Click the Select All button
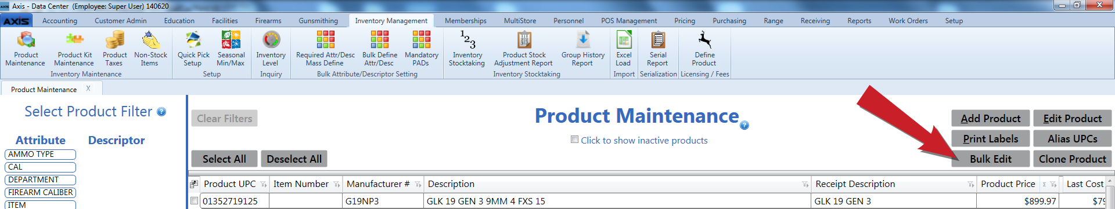The height and width of the screenshot is (209, 1115). pos(224,159)
